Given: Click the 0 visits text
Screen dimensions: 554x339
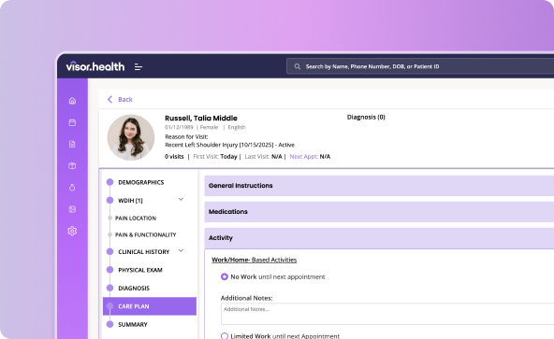Looking at the screenshot, I should coord(174,157).
